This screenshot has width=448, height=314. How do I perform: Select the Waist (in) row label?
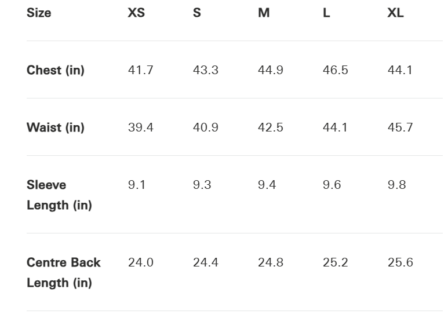pyautogui.click(x=56, y=127)
